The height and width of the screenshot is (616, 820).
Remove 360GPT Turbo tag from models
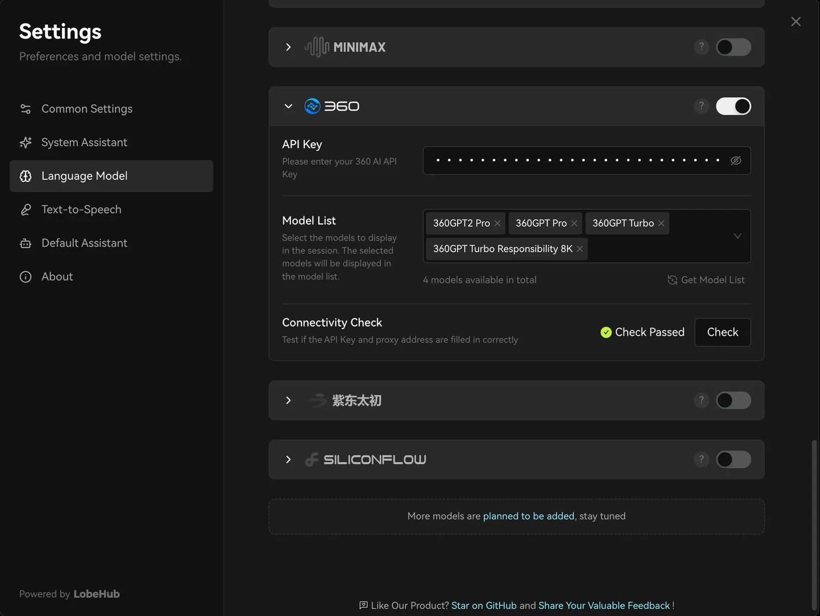click(x=661, y=223)
